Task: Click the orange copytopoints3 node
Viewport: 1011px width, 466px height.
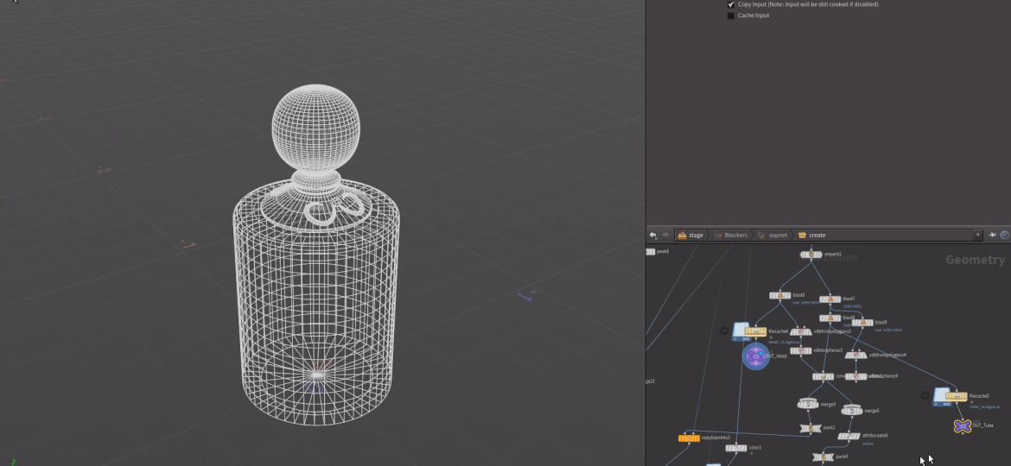Action: (689, 438)
